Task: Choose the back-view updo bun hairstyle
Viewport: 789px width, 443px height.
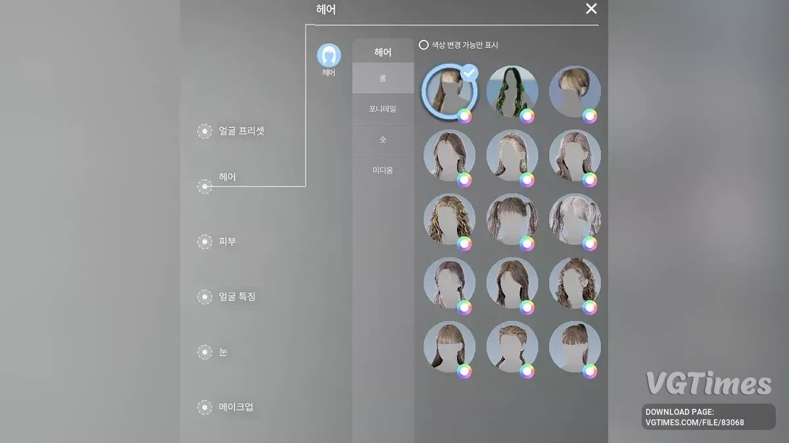Action: click(x=575, y=91)
